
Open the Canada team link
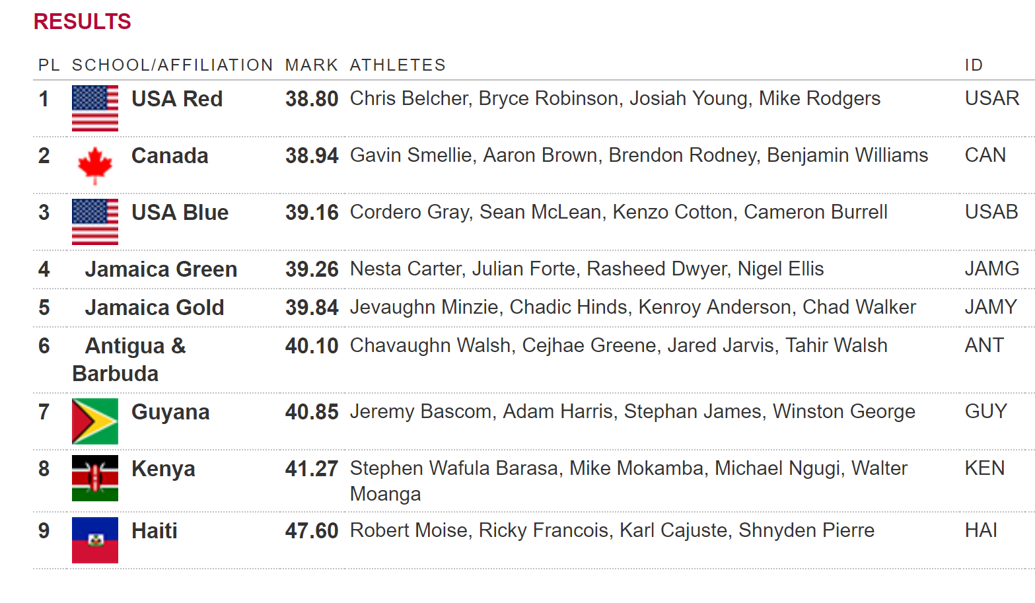[170, 156]
